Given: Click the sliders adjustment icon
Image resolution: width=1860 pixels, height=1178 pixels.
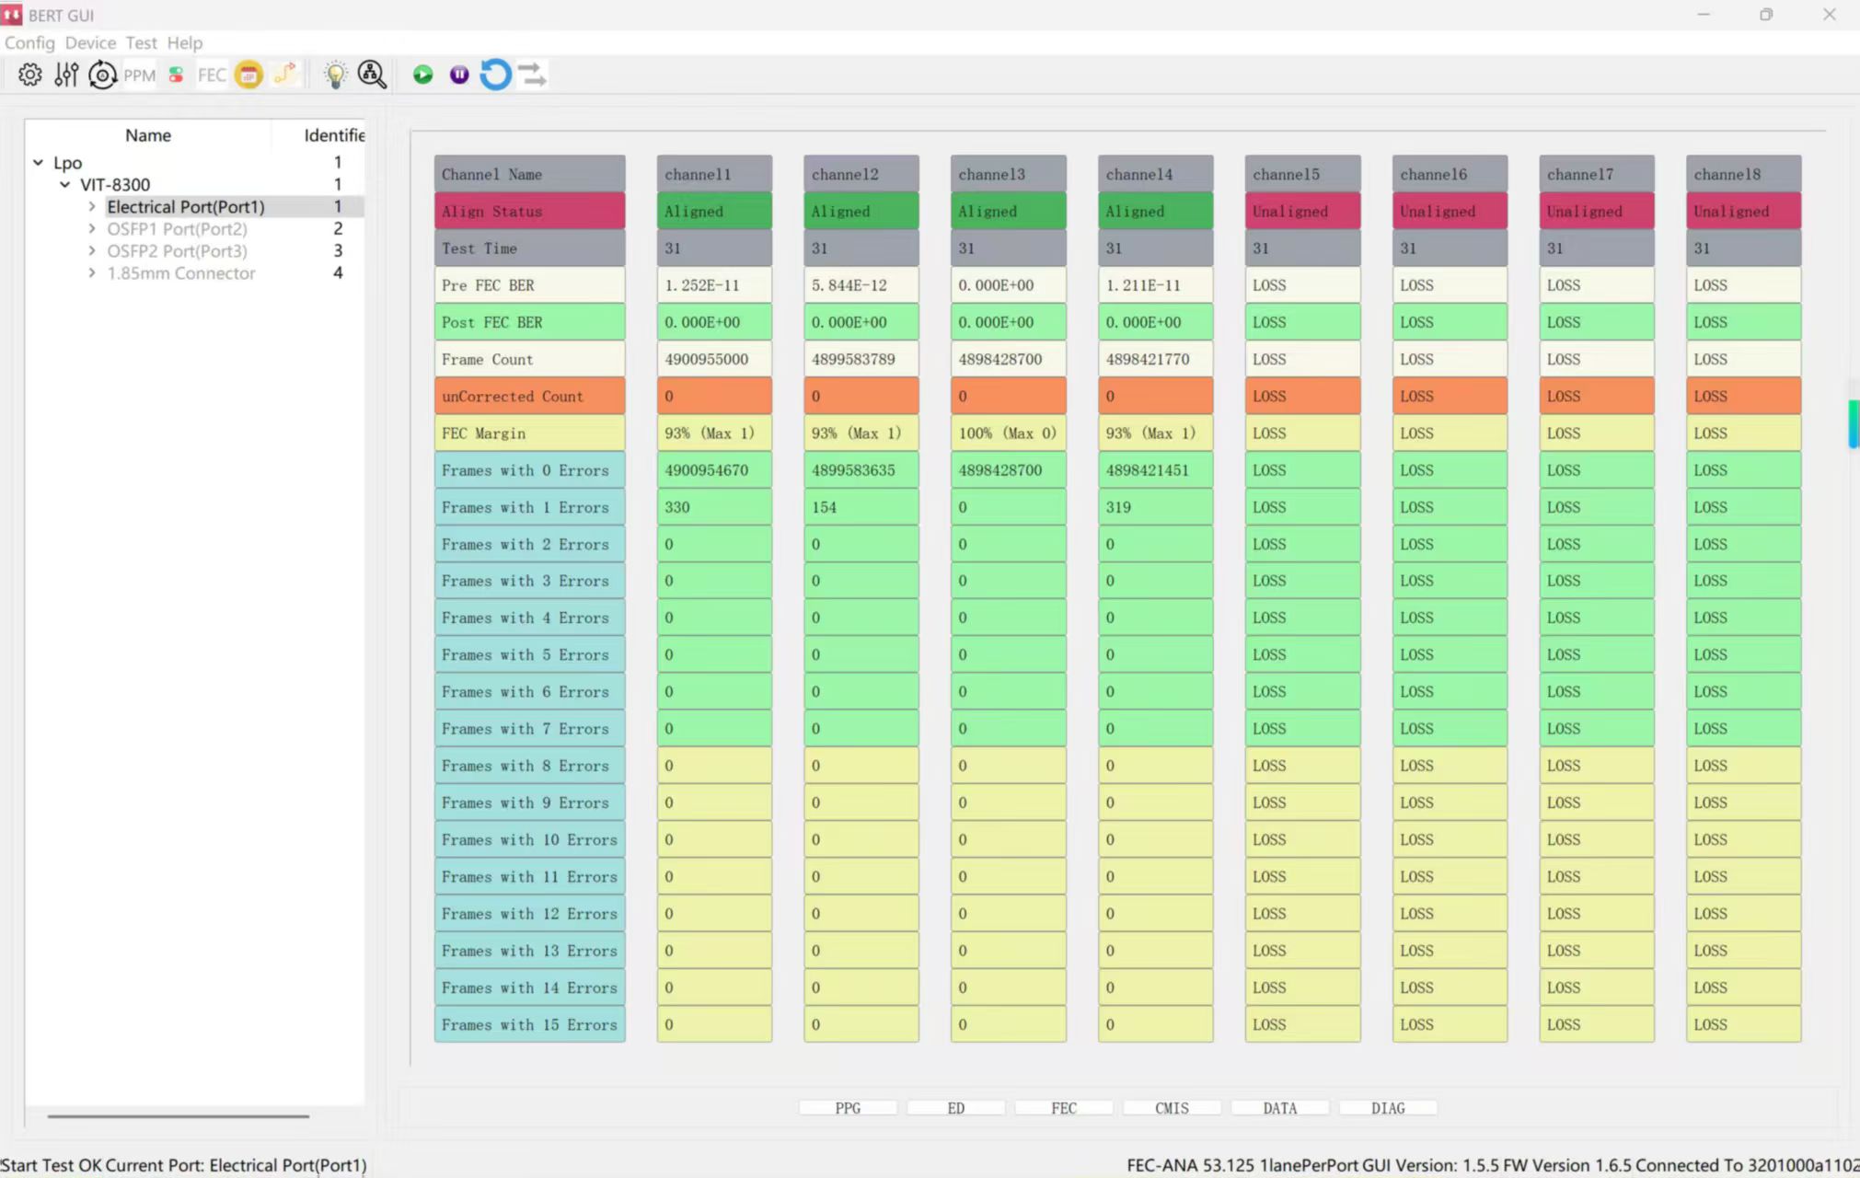Looking at the screenshot, I should pos(66,75).
